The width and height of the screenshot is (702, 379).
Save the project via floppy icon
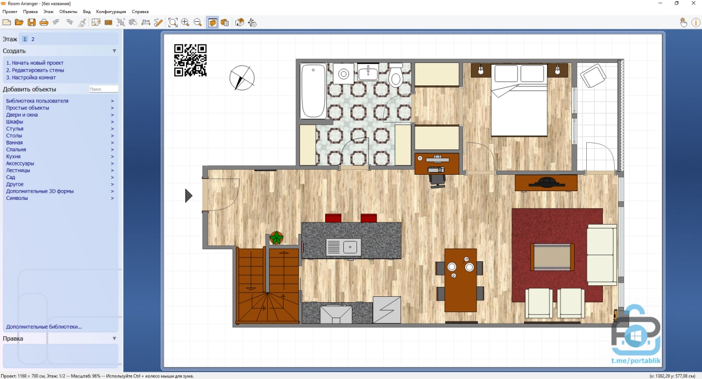coord(31,22)
